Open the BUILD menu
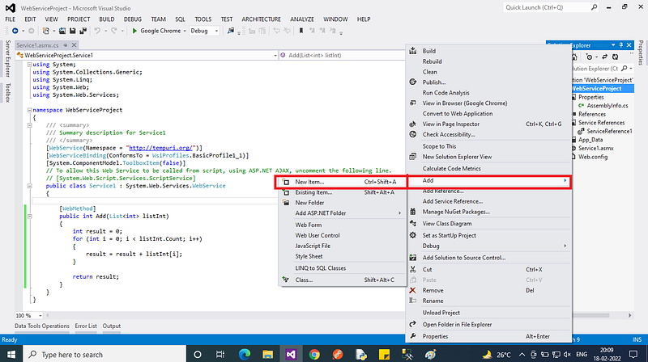This screenshot has width=648, height=362. click(x=107, y=19)
